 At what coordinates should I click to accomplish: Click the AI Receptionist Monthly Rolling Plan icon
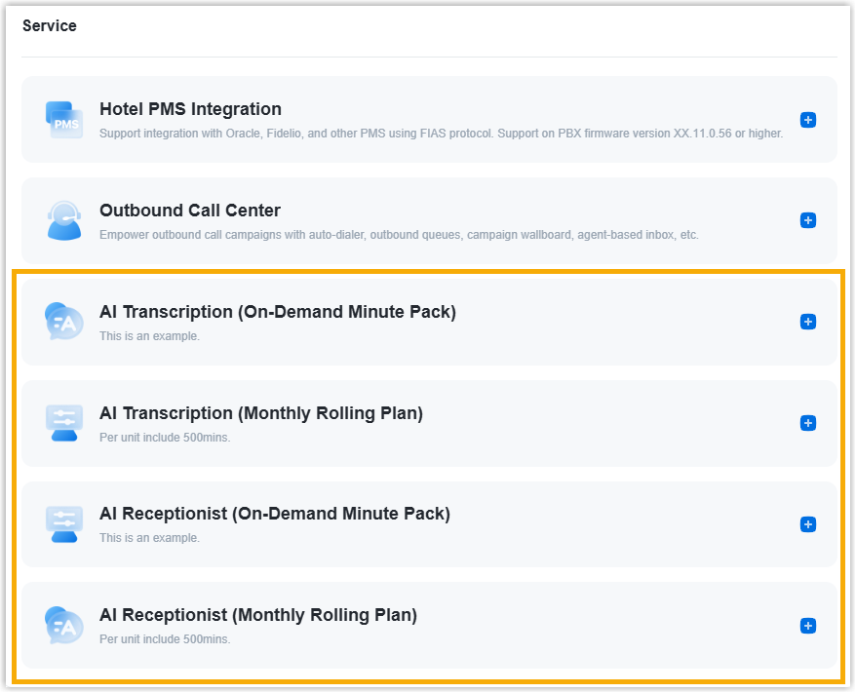[x=64, y=625]
